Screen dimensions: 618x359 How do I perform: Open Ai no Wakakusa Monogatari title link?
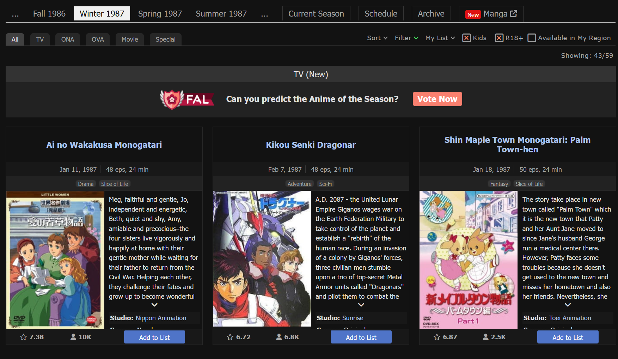click(x=104, y=145)
